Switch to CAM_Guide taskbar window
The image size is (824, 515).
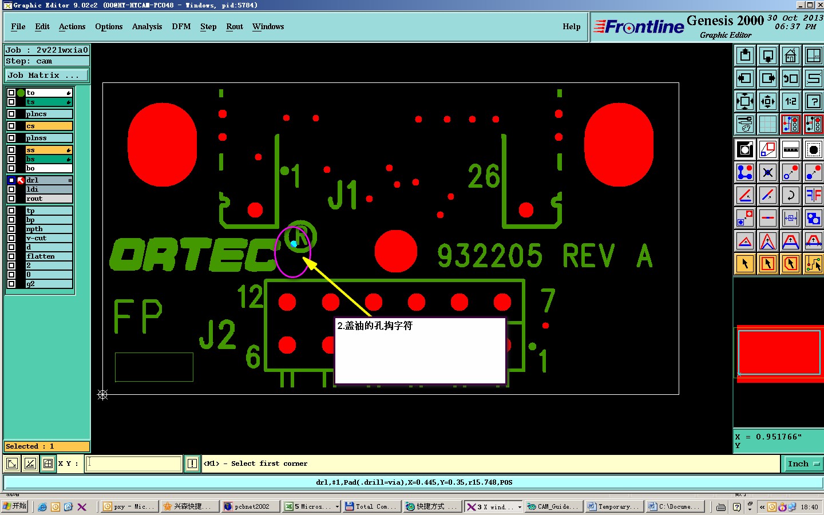[x=553, y=506]
